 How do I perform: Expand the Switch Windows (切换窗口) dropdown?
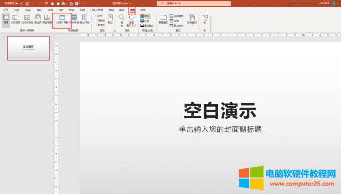pos(192,20)
